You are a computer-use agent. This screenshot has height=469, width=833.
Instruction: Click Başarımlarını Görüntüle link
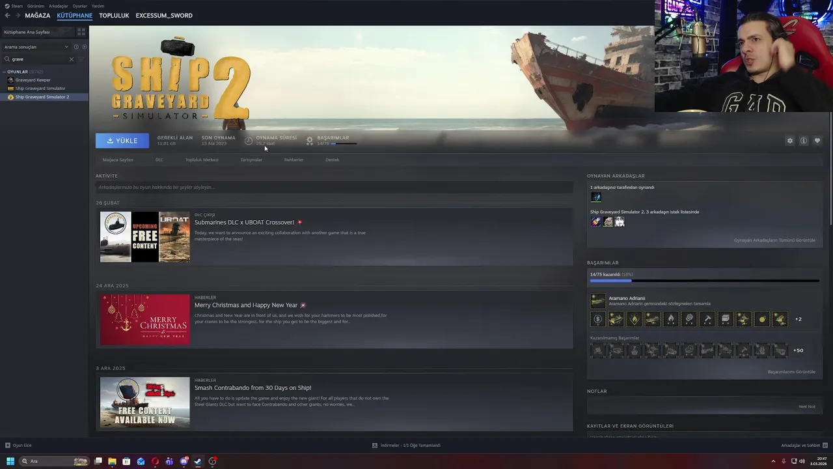click(x=791, y=372)
